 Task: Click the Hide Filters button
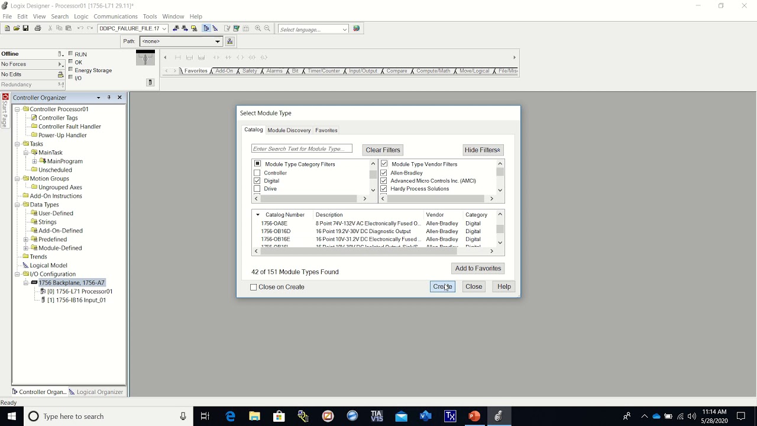point(483,150)
